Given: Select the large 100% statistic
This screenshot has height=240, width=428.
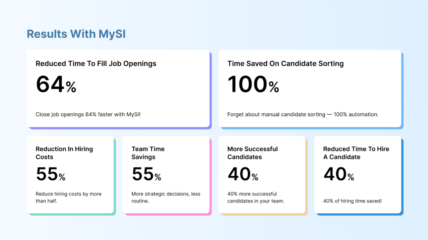Looking at the screenshot, I should coord(253,85).
